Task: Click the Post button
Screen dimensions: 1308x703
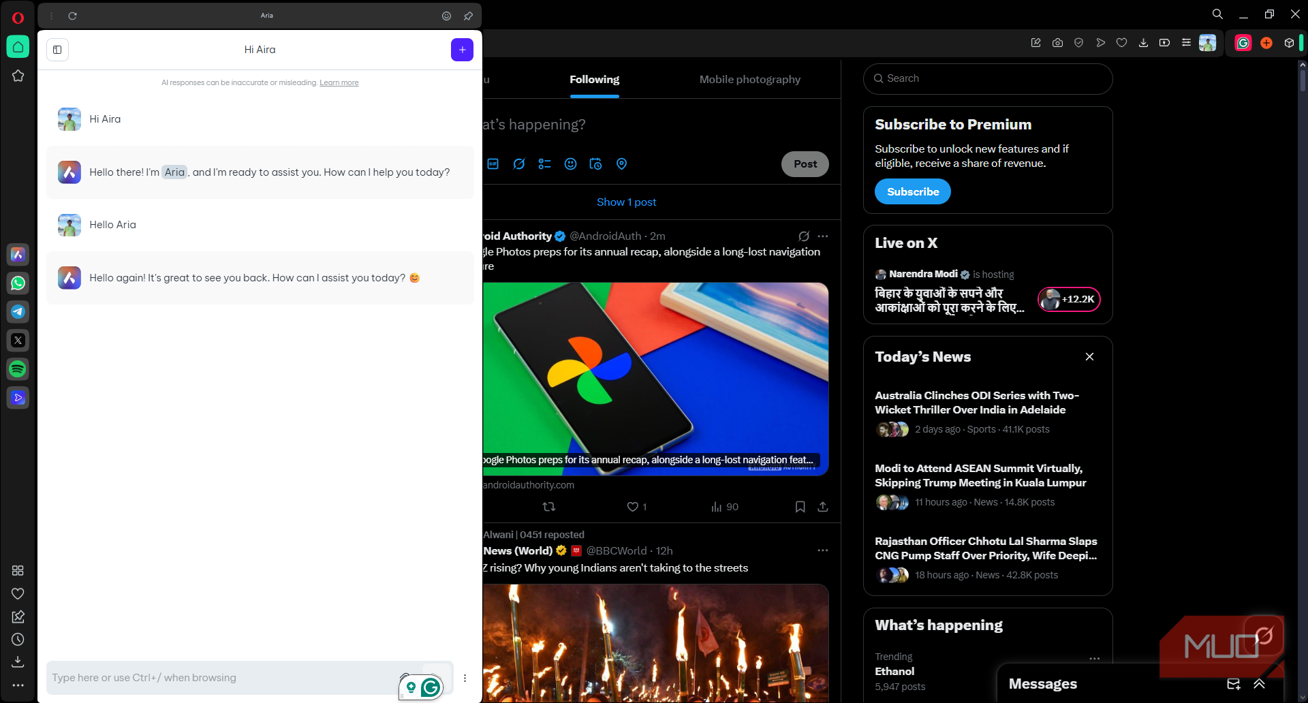Action: [x=805, y=164]
